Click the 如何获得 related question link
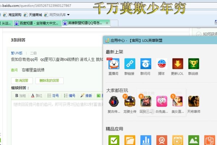217x145 pixels. point(210,34)
